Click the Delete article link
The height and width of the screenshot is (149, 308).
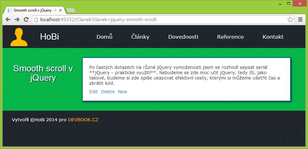(108, 92)
